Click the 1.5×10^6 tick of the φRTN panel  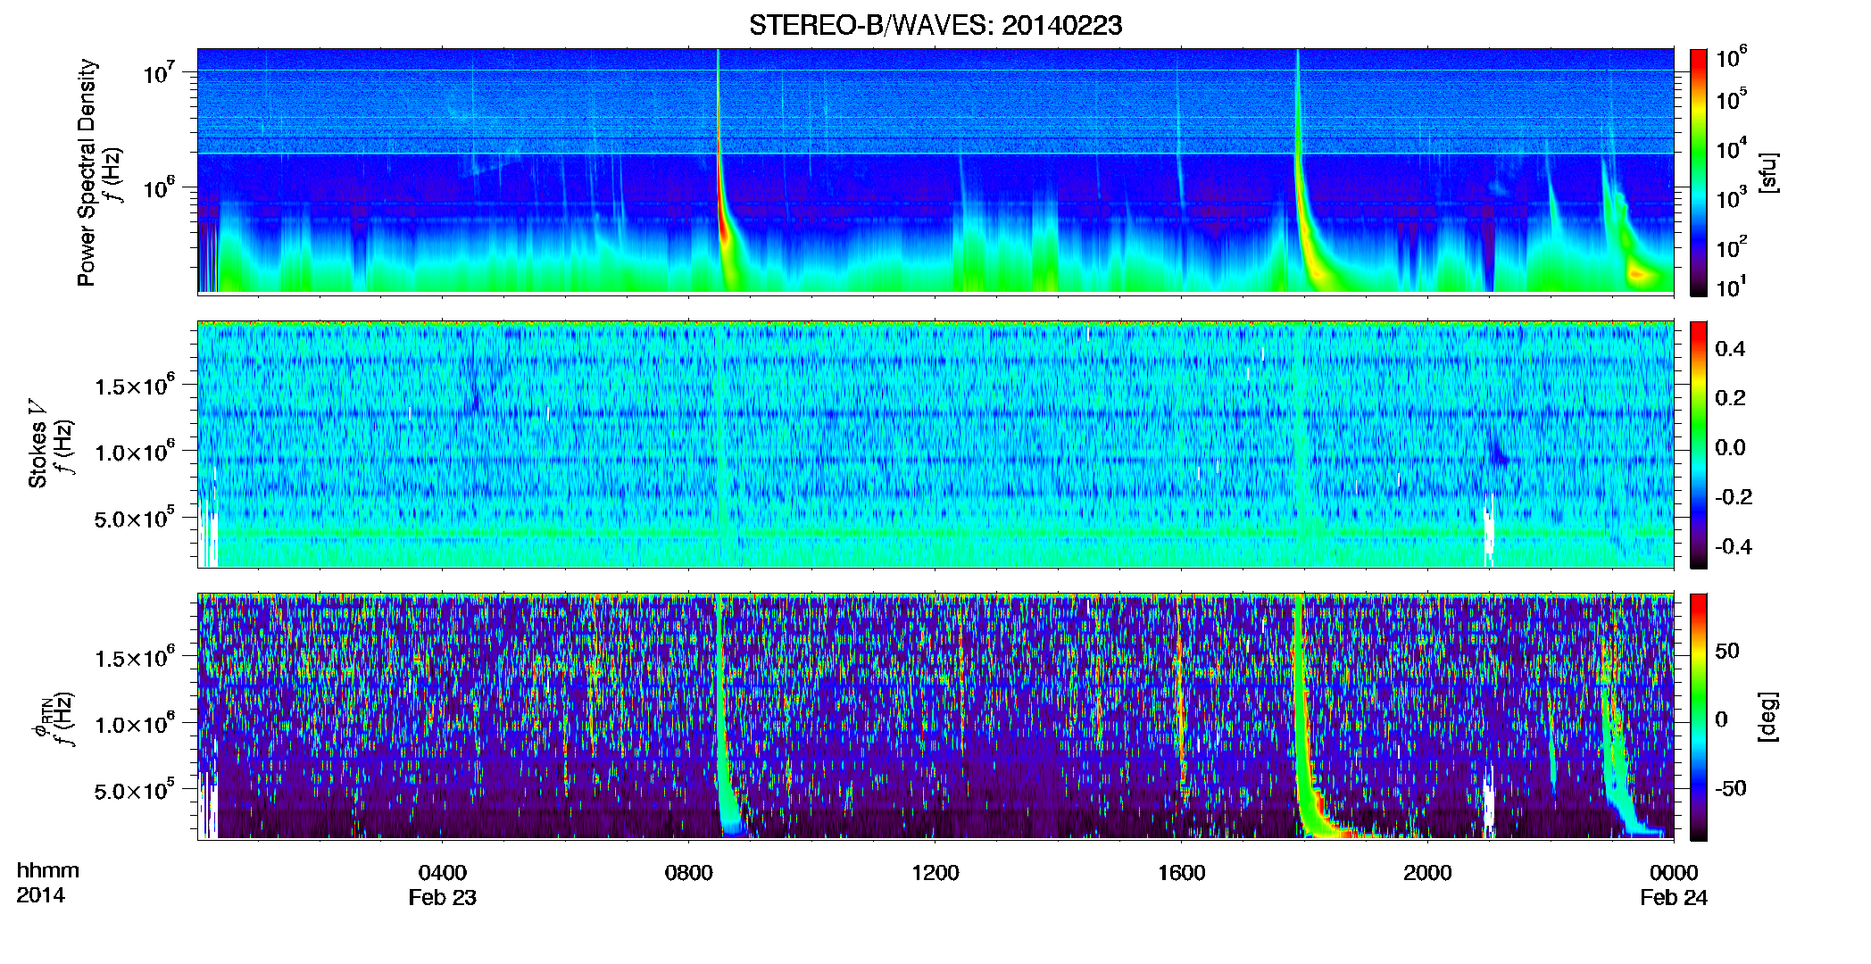point(135,658)
